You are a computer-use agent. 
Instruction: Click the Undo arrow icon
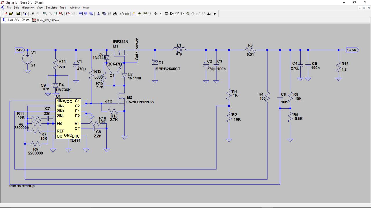coord(188,14)
